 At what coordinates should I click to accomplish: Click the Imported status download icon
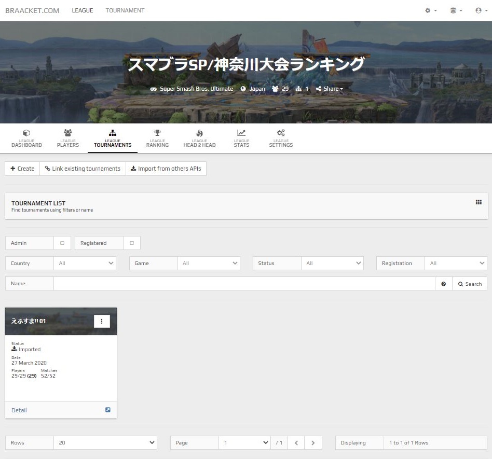click(x=14, y=349)
